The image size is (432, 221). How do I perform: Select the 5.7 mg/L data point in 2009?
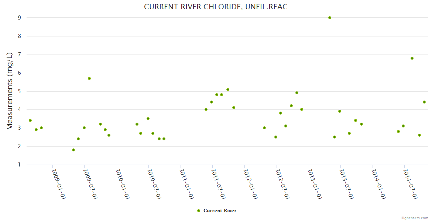(89, 78)
